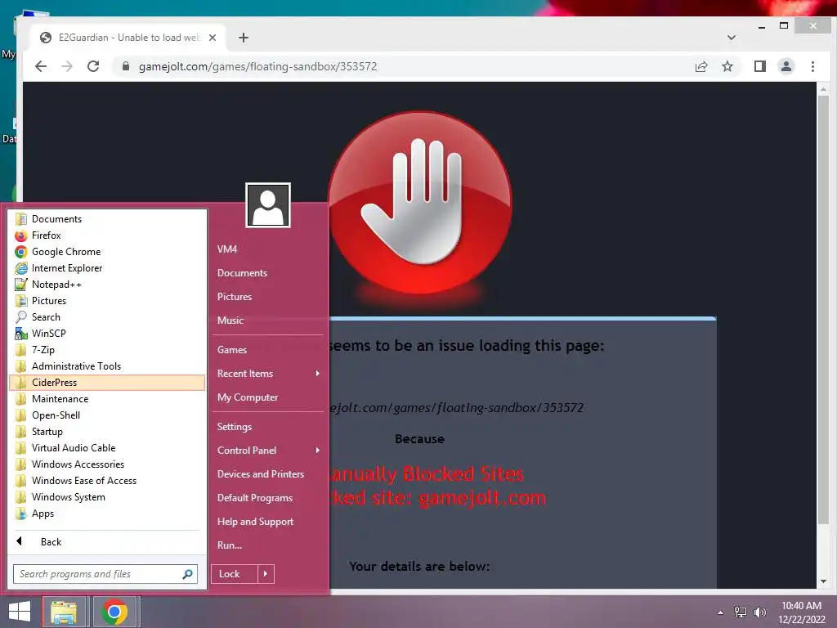837x628 pixels.
Task: Select the E2Guardian - Unable to load tab
Action: 127,38
